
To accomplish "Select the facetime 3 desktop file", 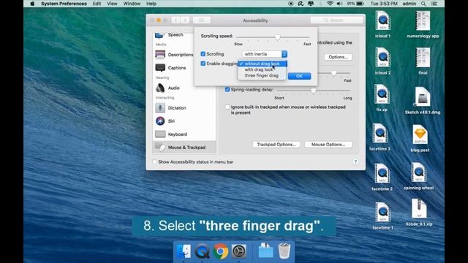I will coord(380,137).
